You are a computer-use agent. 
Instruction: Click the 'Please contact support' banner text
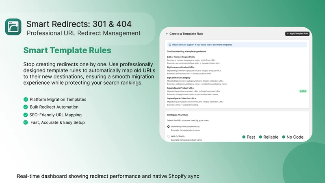pos(202,45)
